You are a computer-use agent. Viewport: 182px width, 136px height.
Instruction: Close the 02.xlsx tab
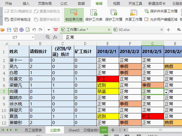[x=162, y=30]
